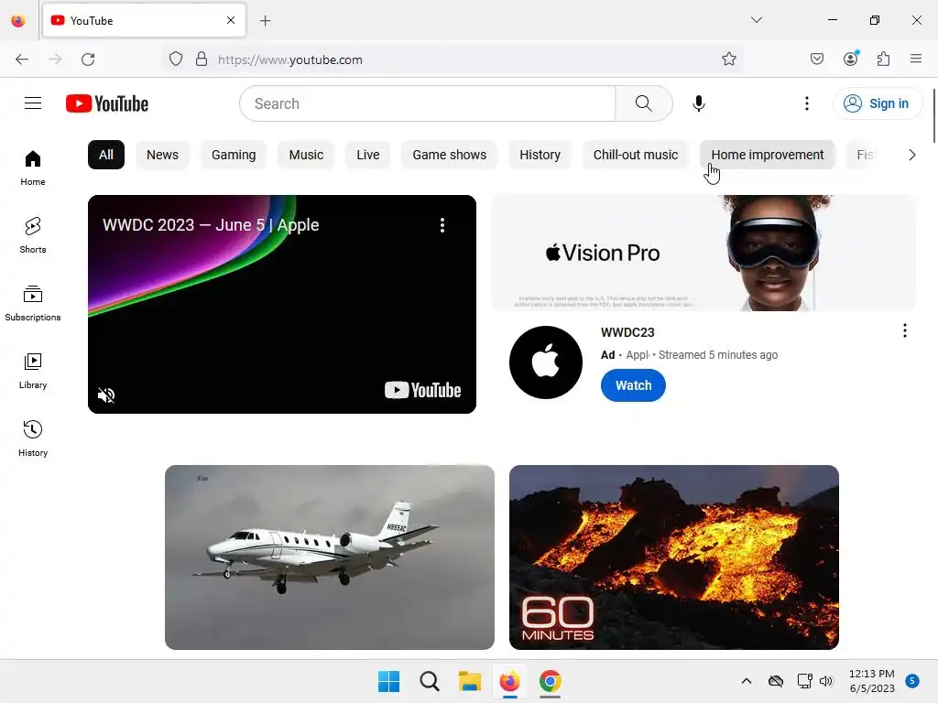Screen dimensions: 938x703
Task: Select the All filter chip
Action: pyautogui.click(x=106, y=155)
